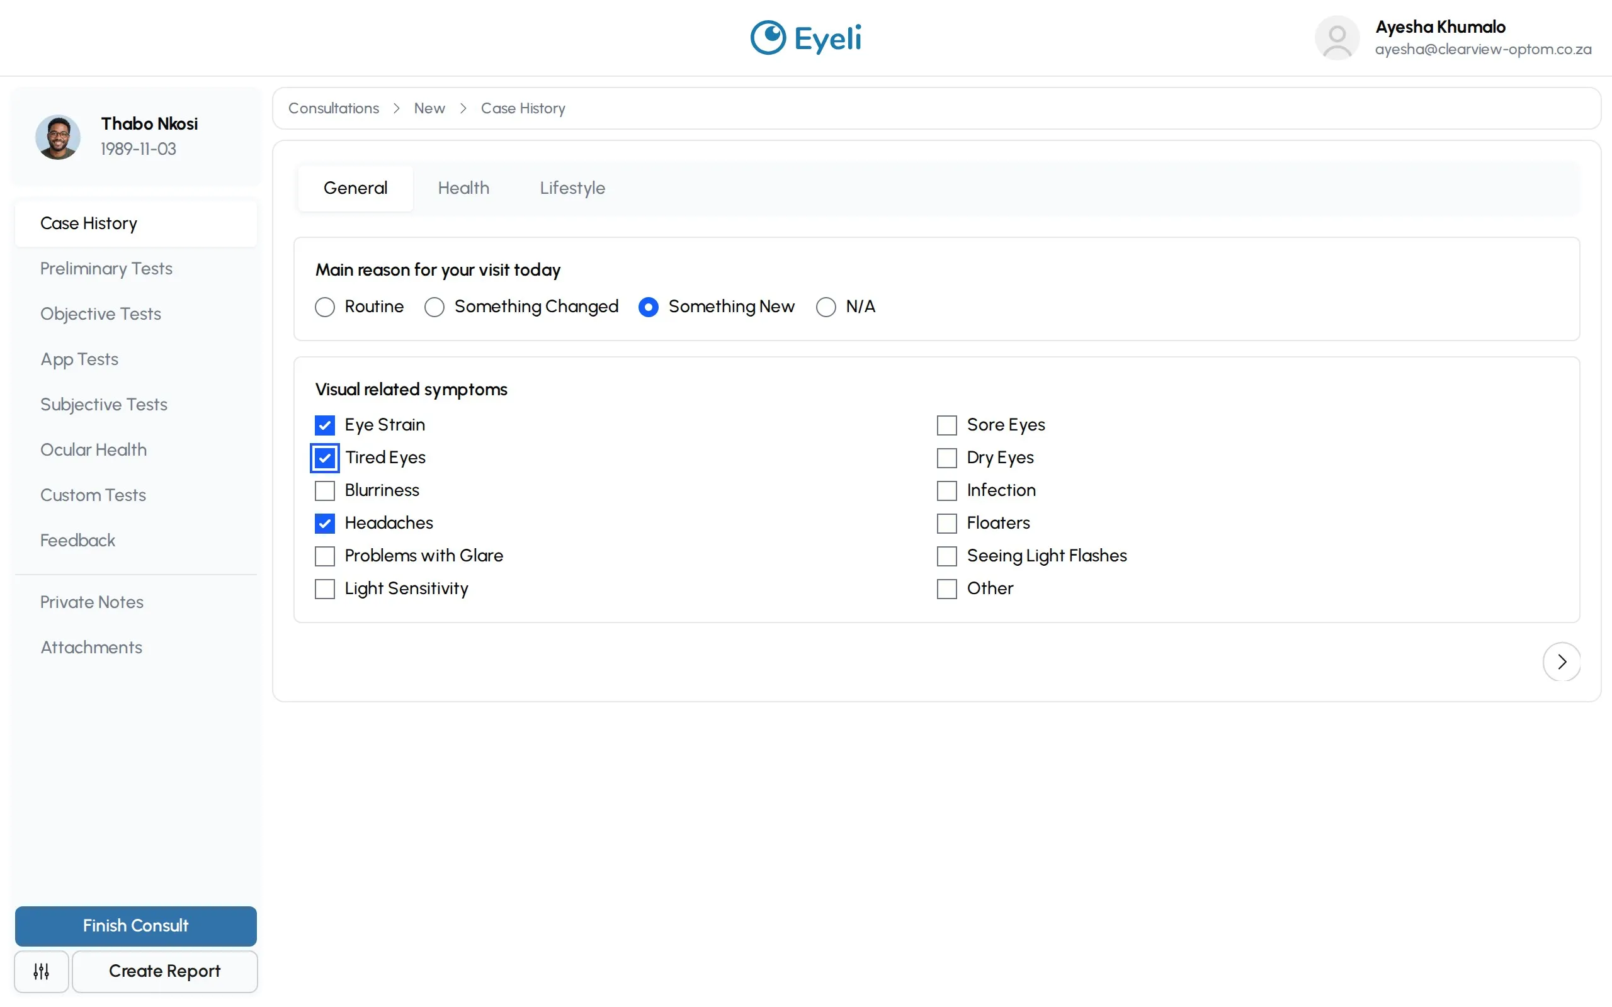Screen dimensions: 1612x1007
Task: Click the Create Report button
Action: click(164, 971)
